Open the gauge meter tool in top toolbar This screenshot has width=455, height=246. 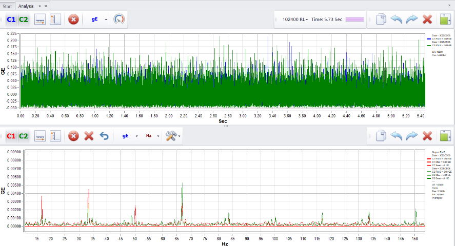(x=119, y=19)
